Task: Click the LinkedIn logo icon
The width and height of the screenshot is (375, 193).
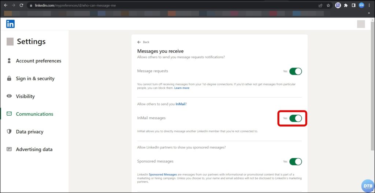Action: (x=11, y=24)
